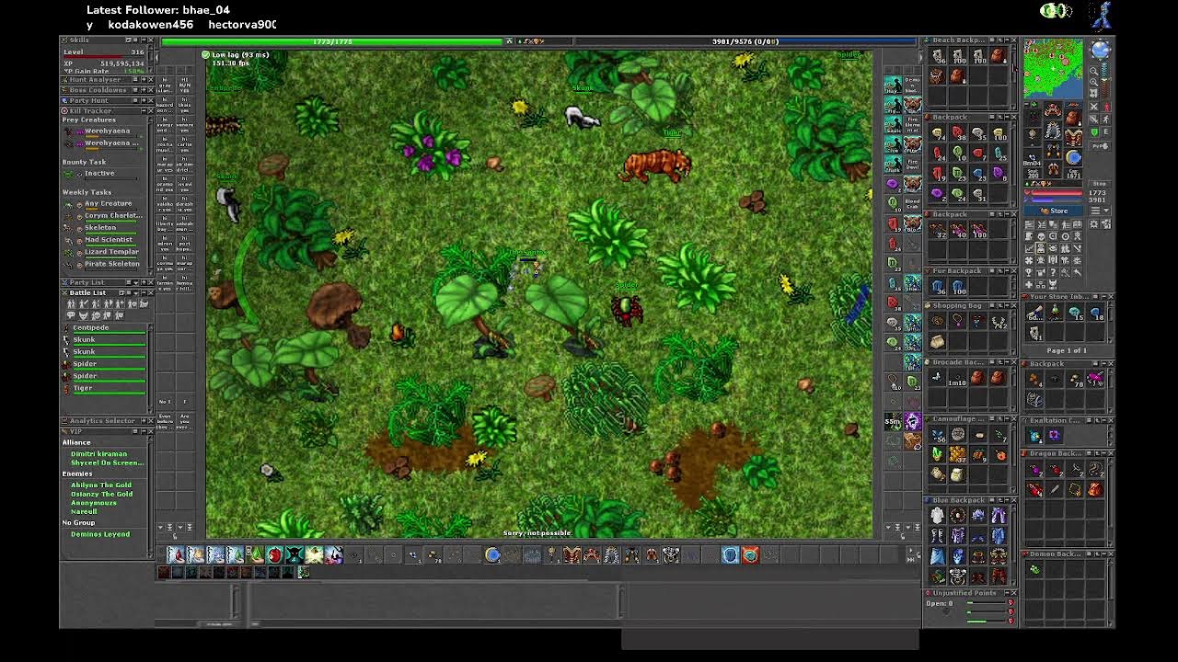The height and width of the screenshot is (662, 1178).
Task: Collapse the Enemies group in VIP list
Action: 77,474
